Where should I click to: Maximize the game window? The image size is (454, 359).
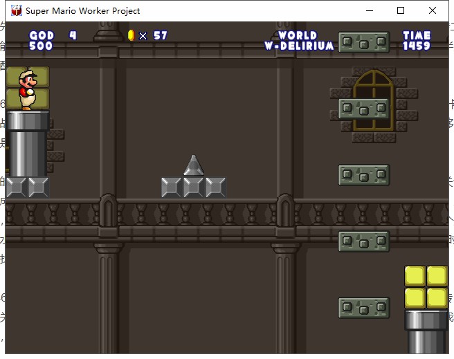click(x=401, y=10)
